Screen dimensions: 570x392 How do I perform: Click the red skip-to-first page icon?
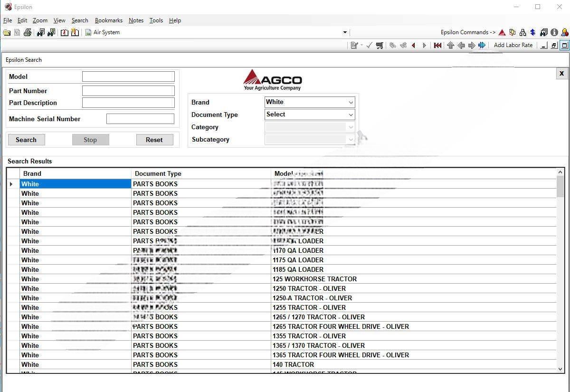pyautogui.click(x=437, y=46)
